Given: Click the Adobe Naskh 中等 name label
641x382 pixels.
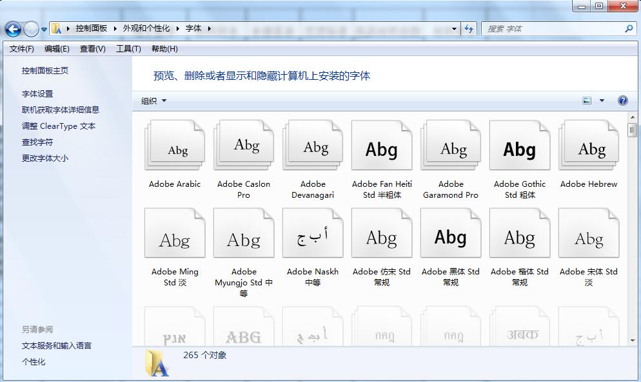Looking at the screenshot, I should click(x=313, y=277).
